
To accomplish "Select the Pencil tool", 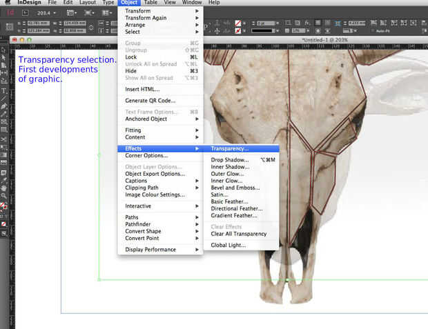I will [x=3, y=114].
